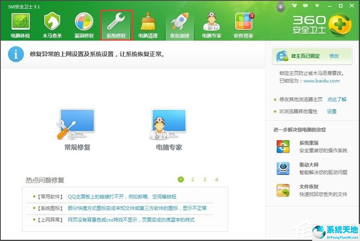Click IE浏览器其他属性 text

[x=298, y=112]
